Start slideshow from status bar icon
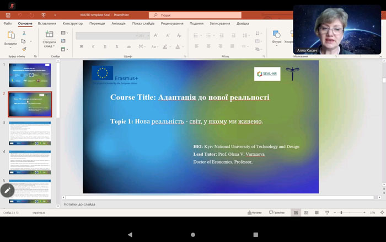Image resolution: width=386 pixels, height=242 pixels. pos(327,213)
